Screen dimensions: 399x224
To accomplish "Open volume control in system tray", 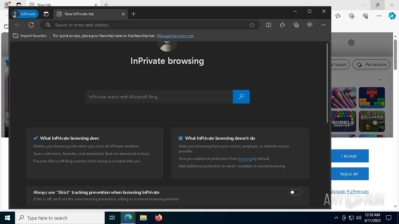I will point(359,218).
